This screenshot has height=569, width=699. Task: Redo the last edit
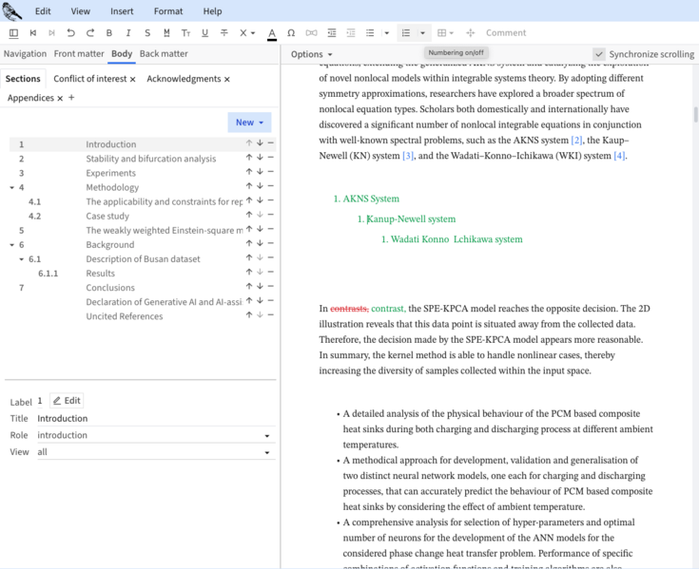(x=90, y=33)
